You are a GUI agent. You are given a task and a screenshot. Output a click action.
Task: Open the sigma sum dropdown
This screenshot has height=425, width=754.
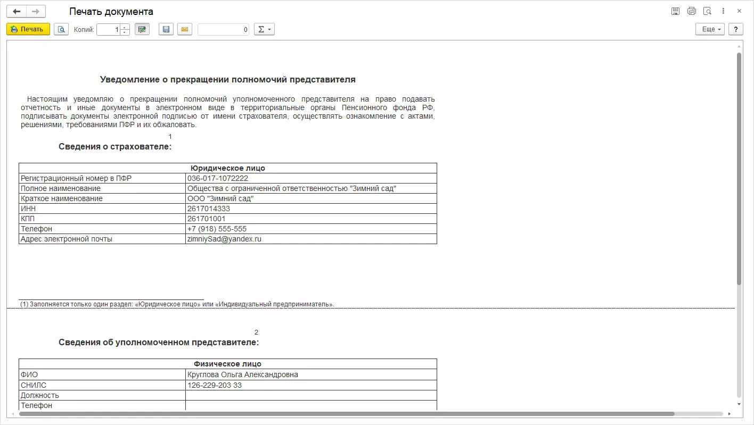pos(264,29)
